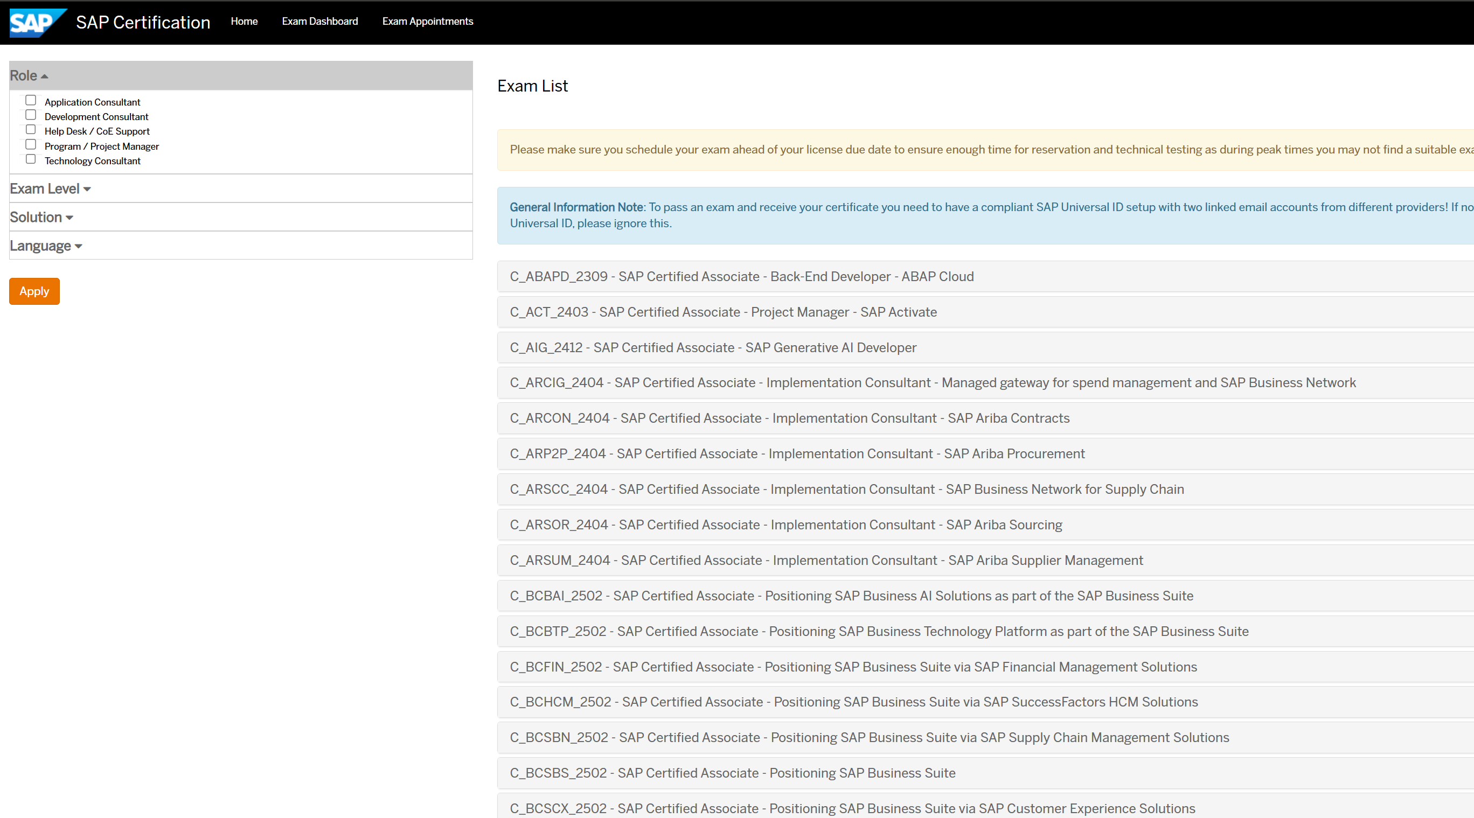Open exam C_ACT_2403 Project Manager SAP Activate

(985, 312)
